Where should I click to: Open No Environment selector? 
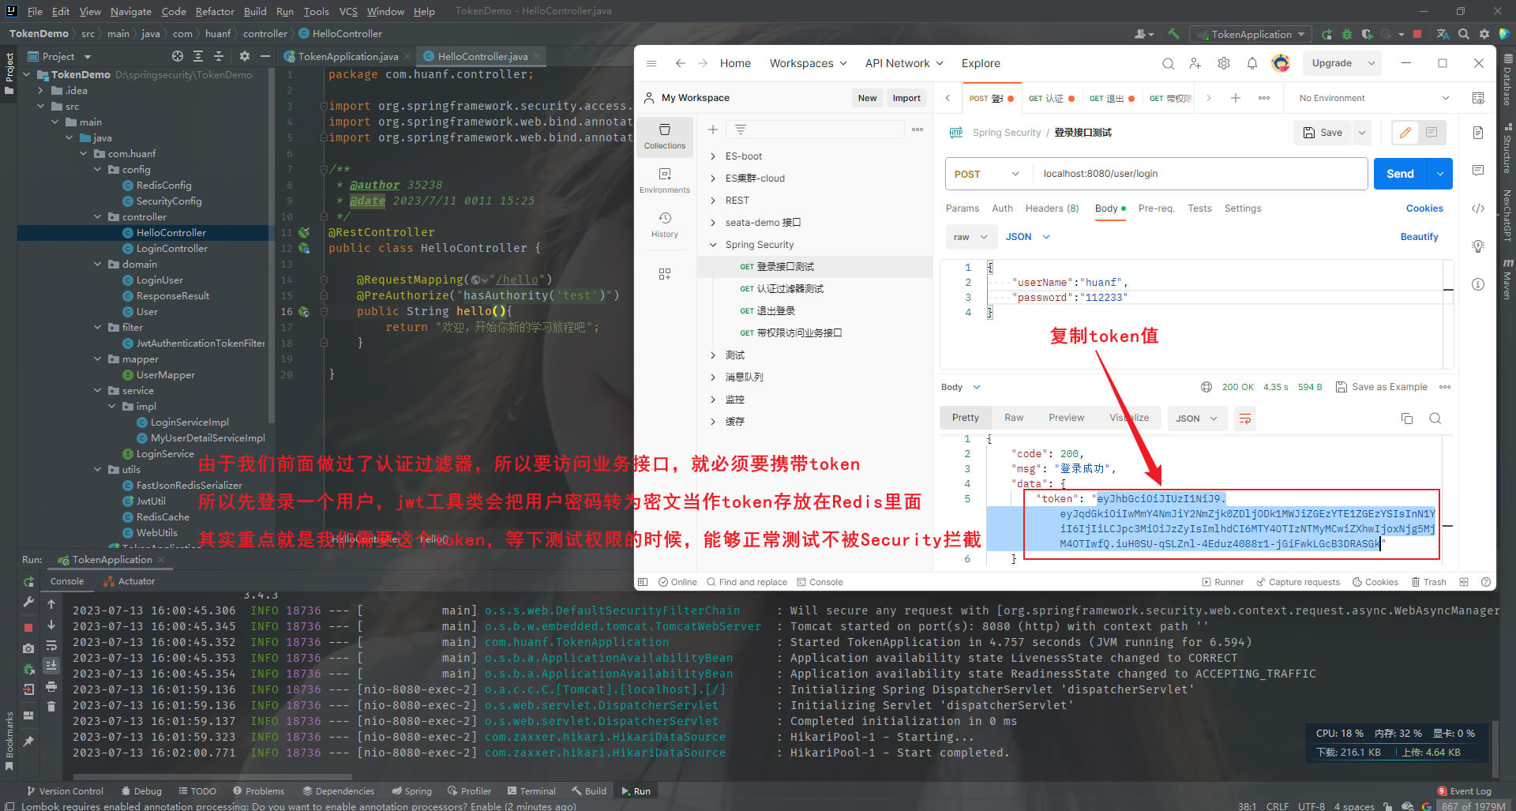click(1374, 98)
